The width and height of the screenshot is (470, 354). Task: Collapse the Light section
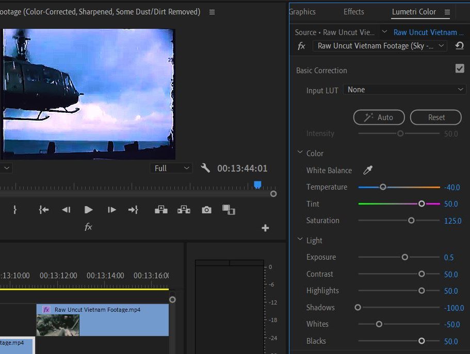point(300,239)
